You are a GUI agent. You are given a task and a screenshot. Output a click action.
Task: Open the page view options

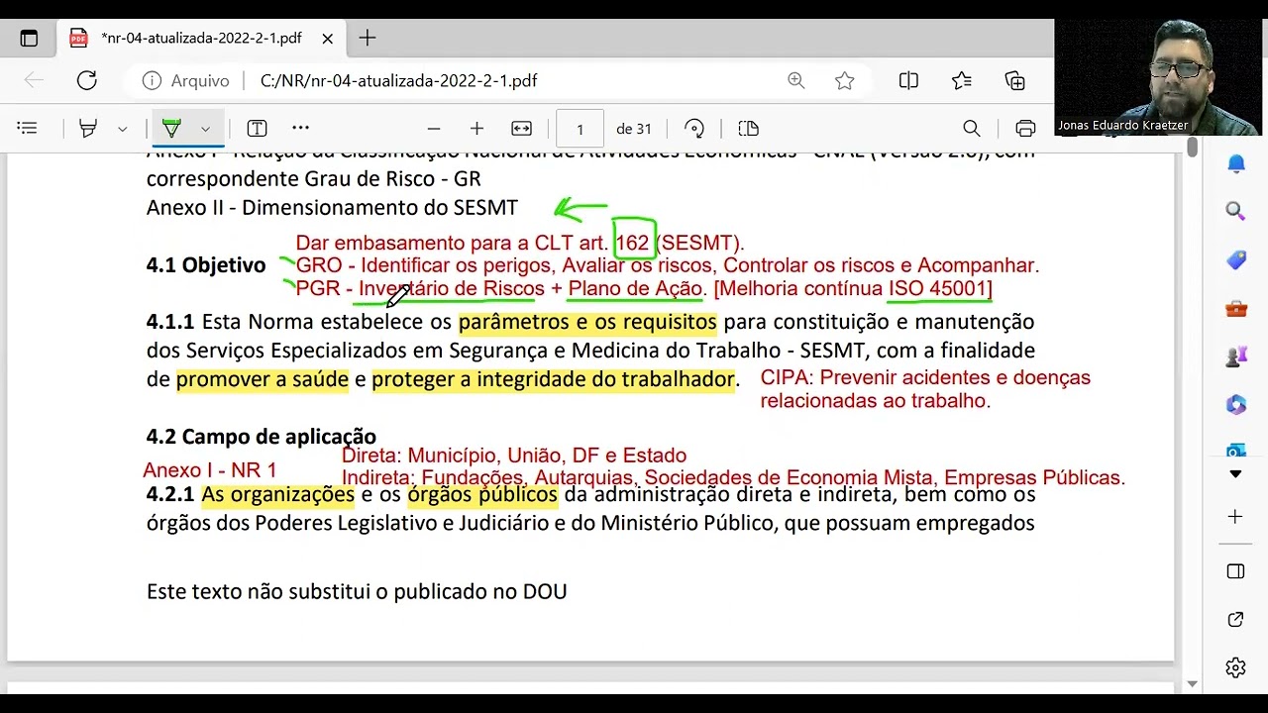click(748, 129)
